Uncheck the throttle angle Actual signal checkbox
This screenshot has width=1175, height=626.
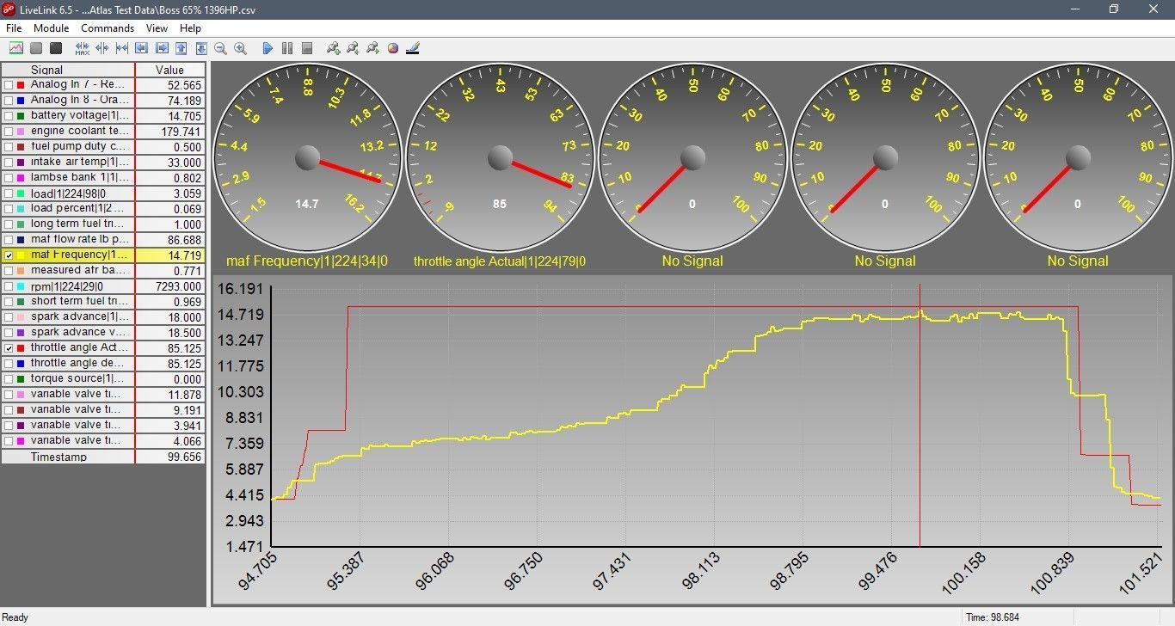coord(9,348)
